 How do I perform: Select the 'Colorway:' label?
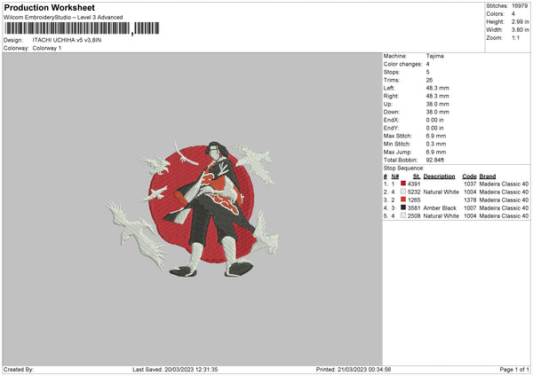[x=16, y=48]
